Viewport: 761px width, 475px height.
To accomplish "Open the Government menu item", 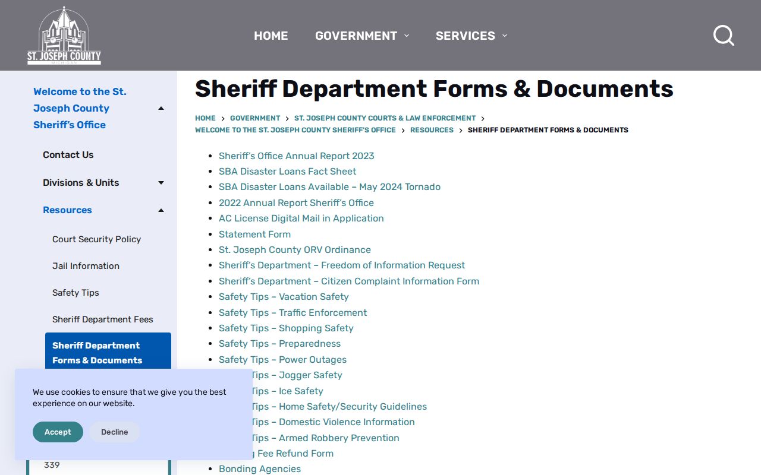I will [x=356, y=36].
